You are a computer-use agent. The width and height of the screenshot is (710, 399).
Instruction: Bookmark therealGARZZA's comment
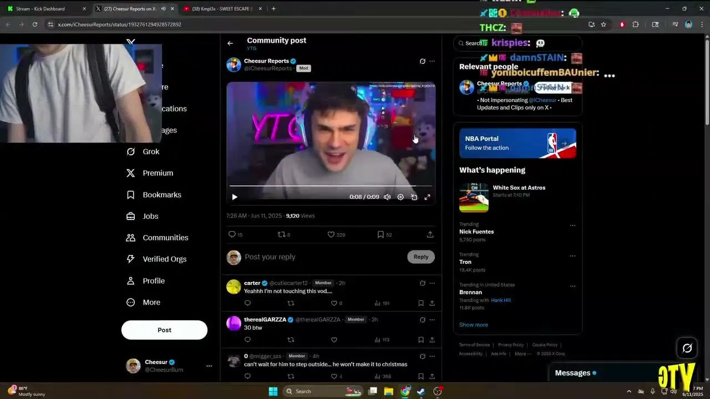(420, 340)
